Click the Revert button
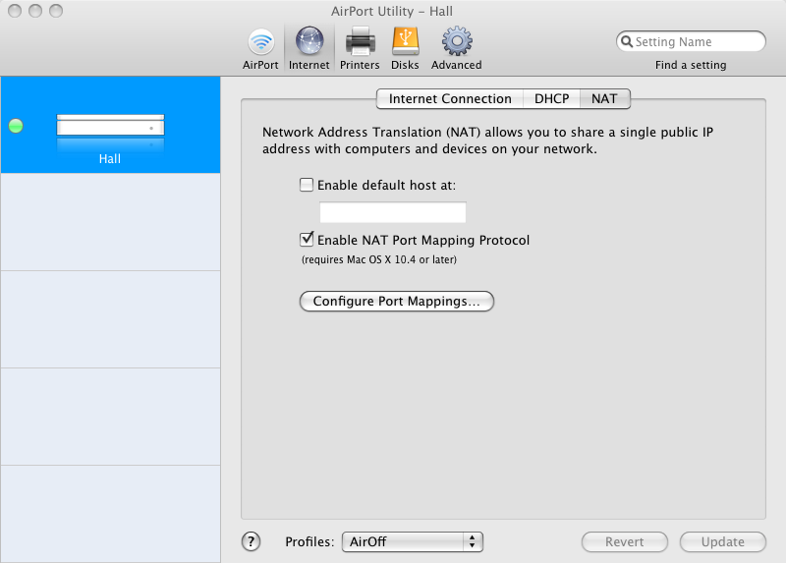 pyautogui.click(x=625, y=542)
